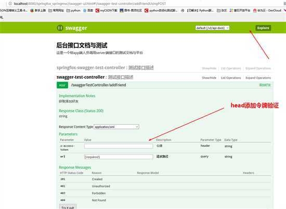The image size is (286, 209).
Task: Click List Operations for swagger-test-controller
Action: point(231,78)
